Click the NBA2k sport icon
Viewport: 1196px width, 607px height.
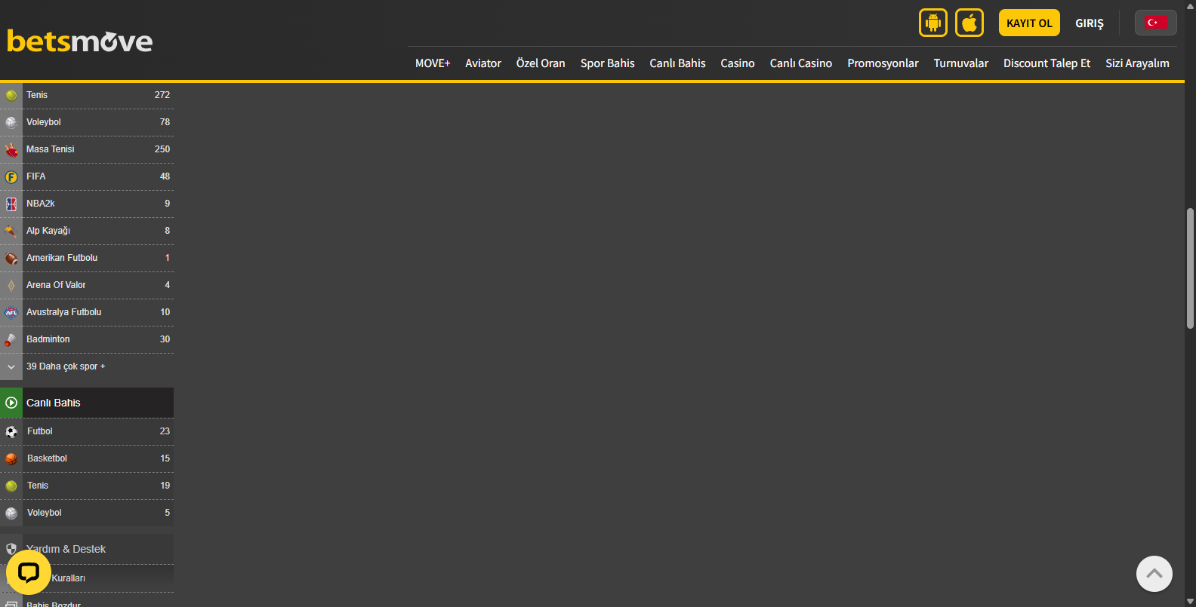point(11,204)
